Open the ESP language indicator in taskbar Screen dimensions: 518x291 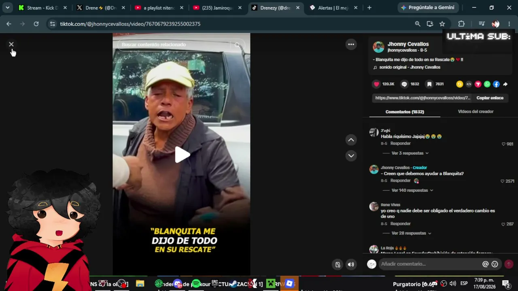point(464,284)
